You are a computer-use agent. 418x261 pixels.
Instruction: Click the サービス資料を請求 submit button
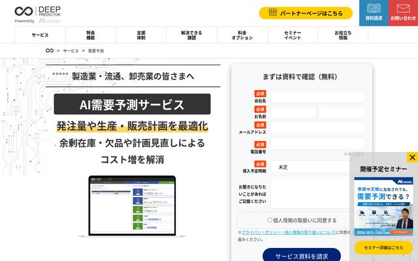point(302,256)
